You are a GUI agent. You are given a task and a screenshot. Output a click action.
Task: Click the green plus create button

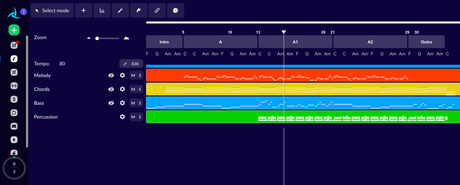click(14, 30)
